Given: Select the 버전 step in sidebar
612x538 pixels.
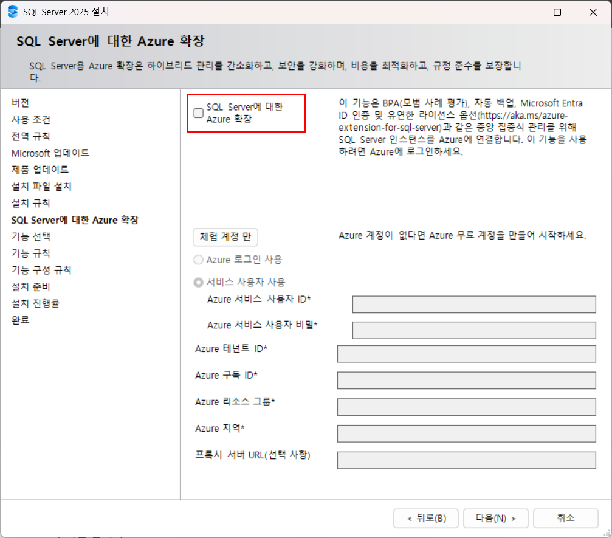Looking at the screenshot, I should [20, 103].
